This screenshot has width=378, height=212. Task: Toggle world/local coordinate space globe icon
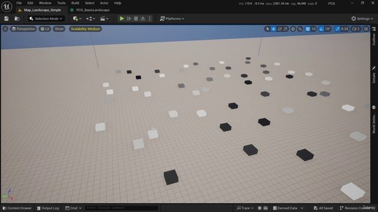click(x=293, y=29)
